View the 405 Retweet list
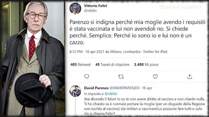 click(80, 64)
